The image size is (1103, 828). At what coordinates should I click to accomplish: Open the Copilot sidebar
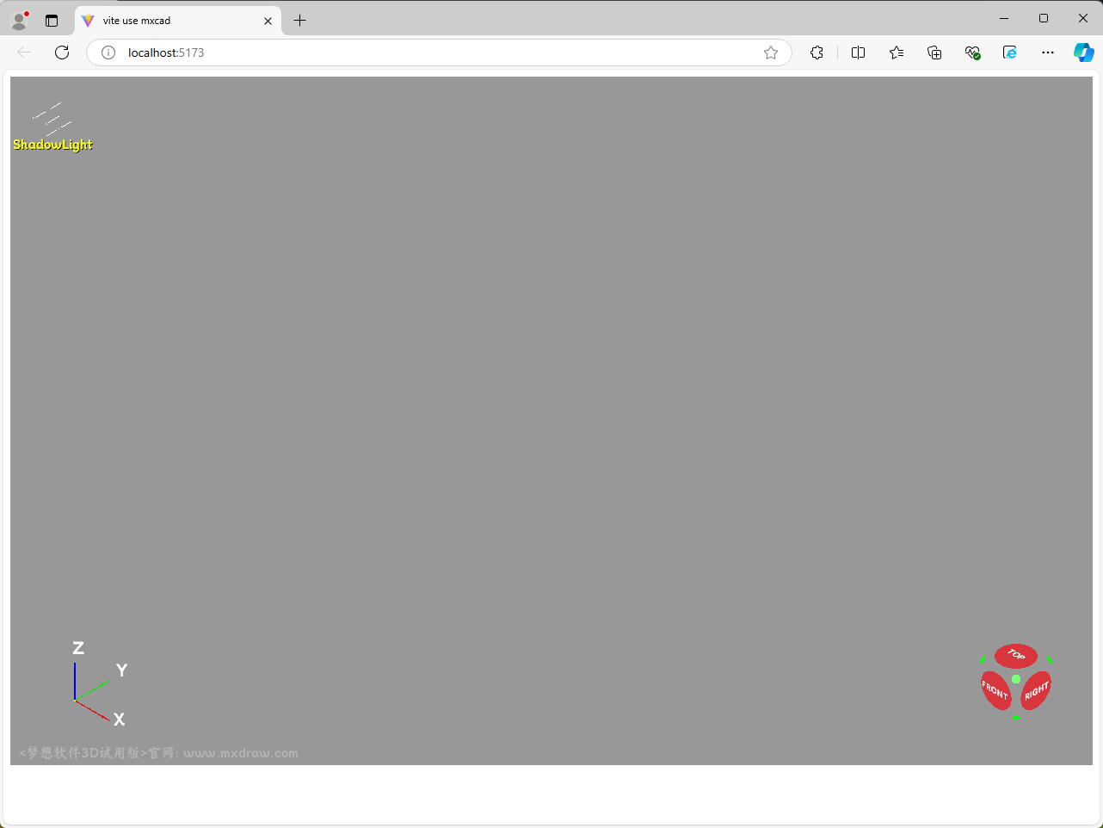(x=1083, y=53)
